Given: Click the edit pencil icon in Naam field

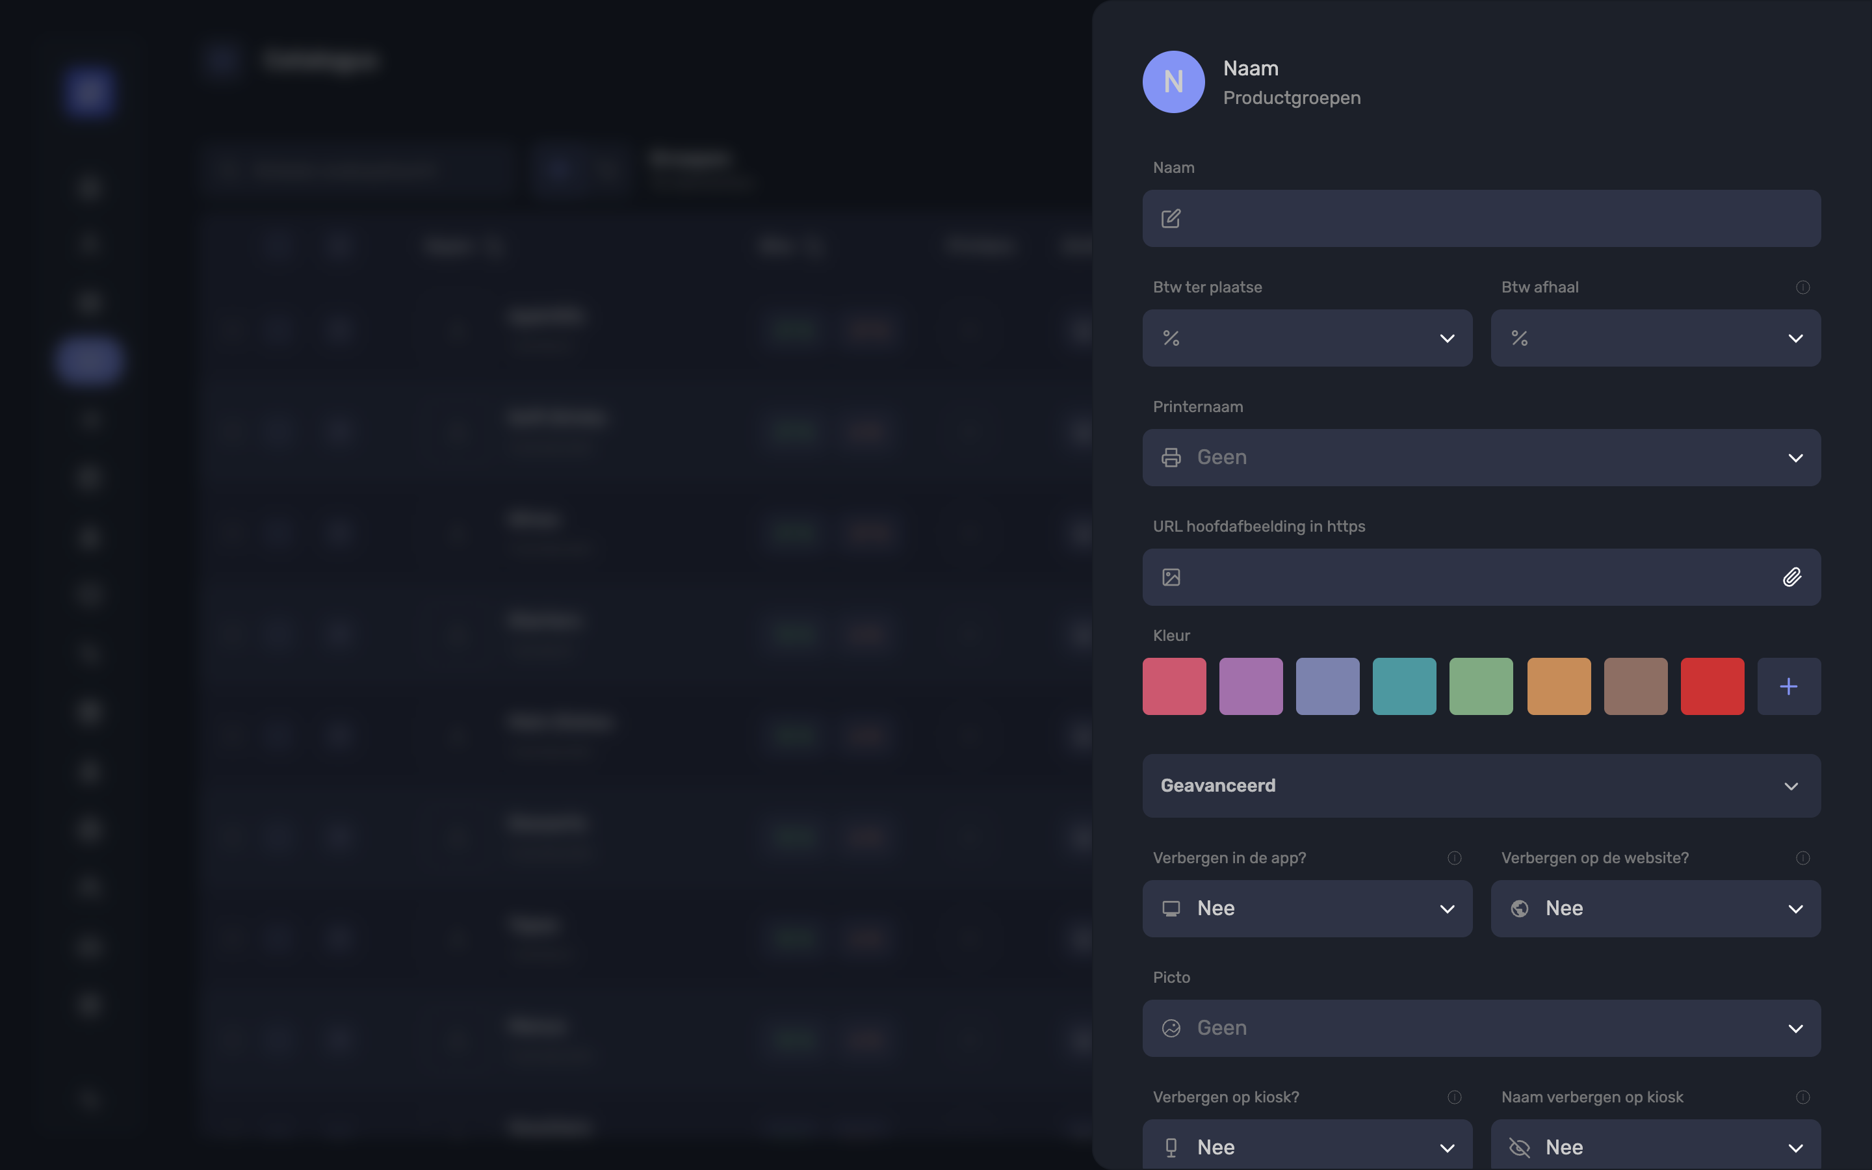Looking at the screenshot, I should (x=1171, y=218).
